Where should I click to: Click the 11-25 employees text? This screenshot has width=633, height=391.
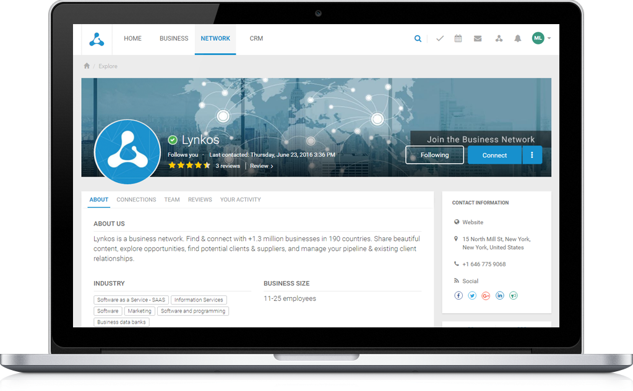[x=290, y=299]
